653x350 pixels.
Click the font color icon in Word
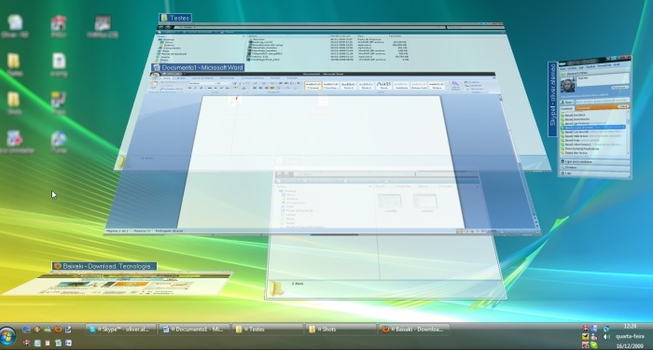click(x=243, y=89)
